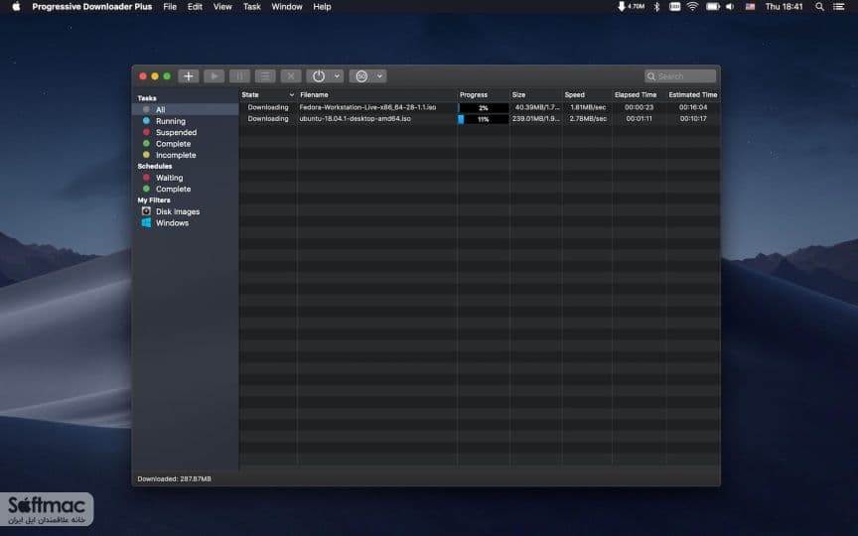Open the Wi-Fi menu bar icon
Screen dimensions: 858x536
coord(693,7)
